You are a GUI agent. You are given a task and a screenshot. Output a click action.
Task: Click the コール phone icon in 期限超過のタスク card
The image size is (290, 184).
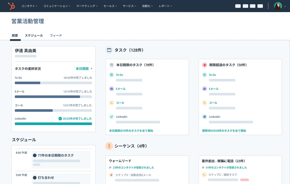205,103
